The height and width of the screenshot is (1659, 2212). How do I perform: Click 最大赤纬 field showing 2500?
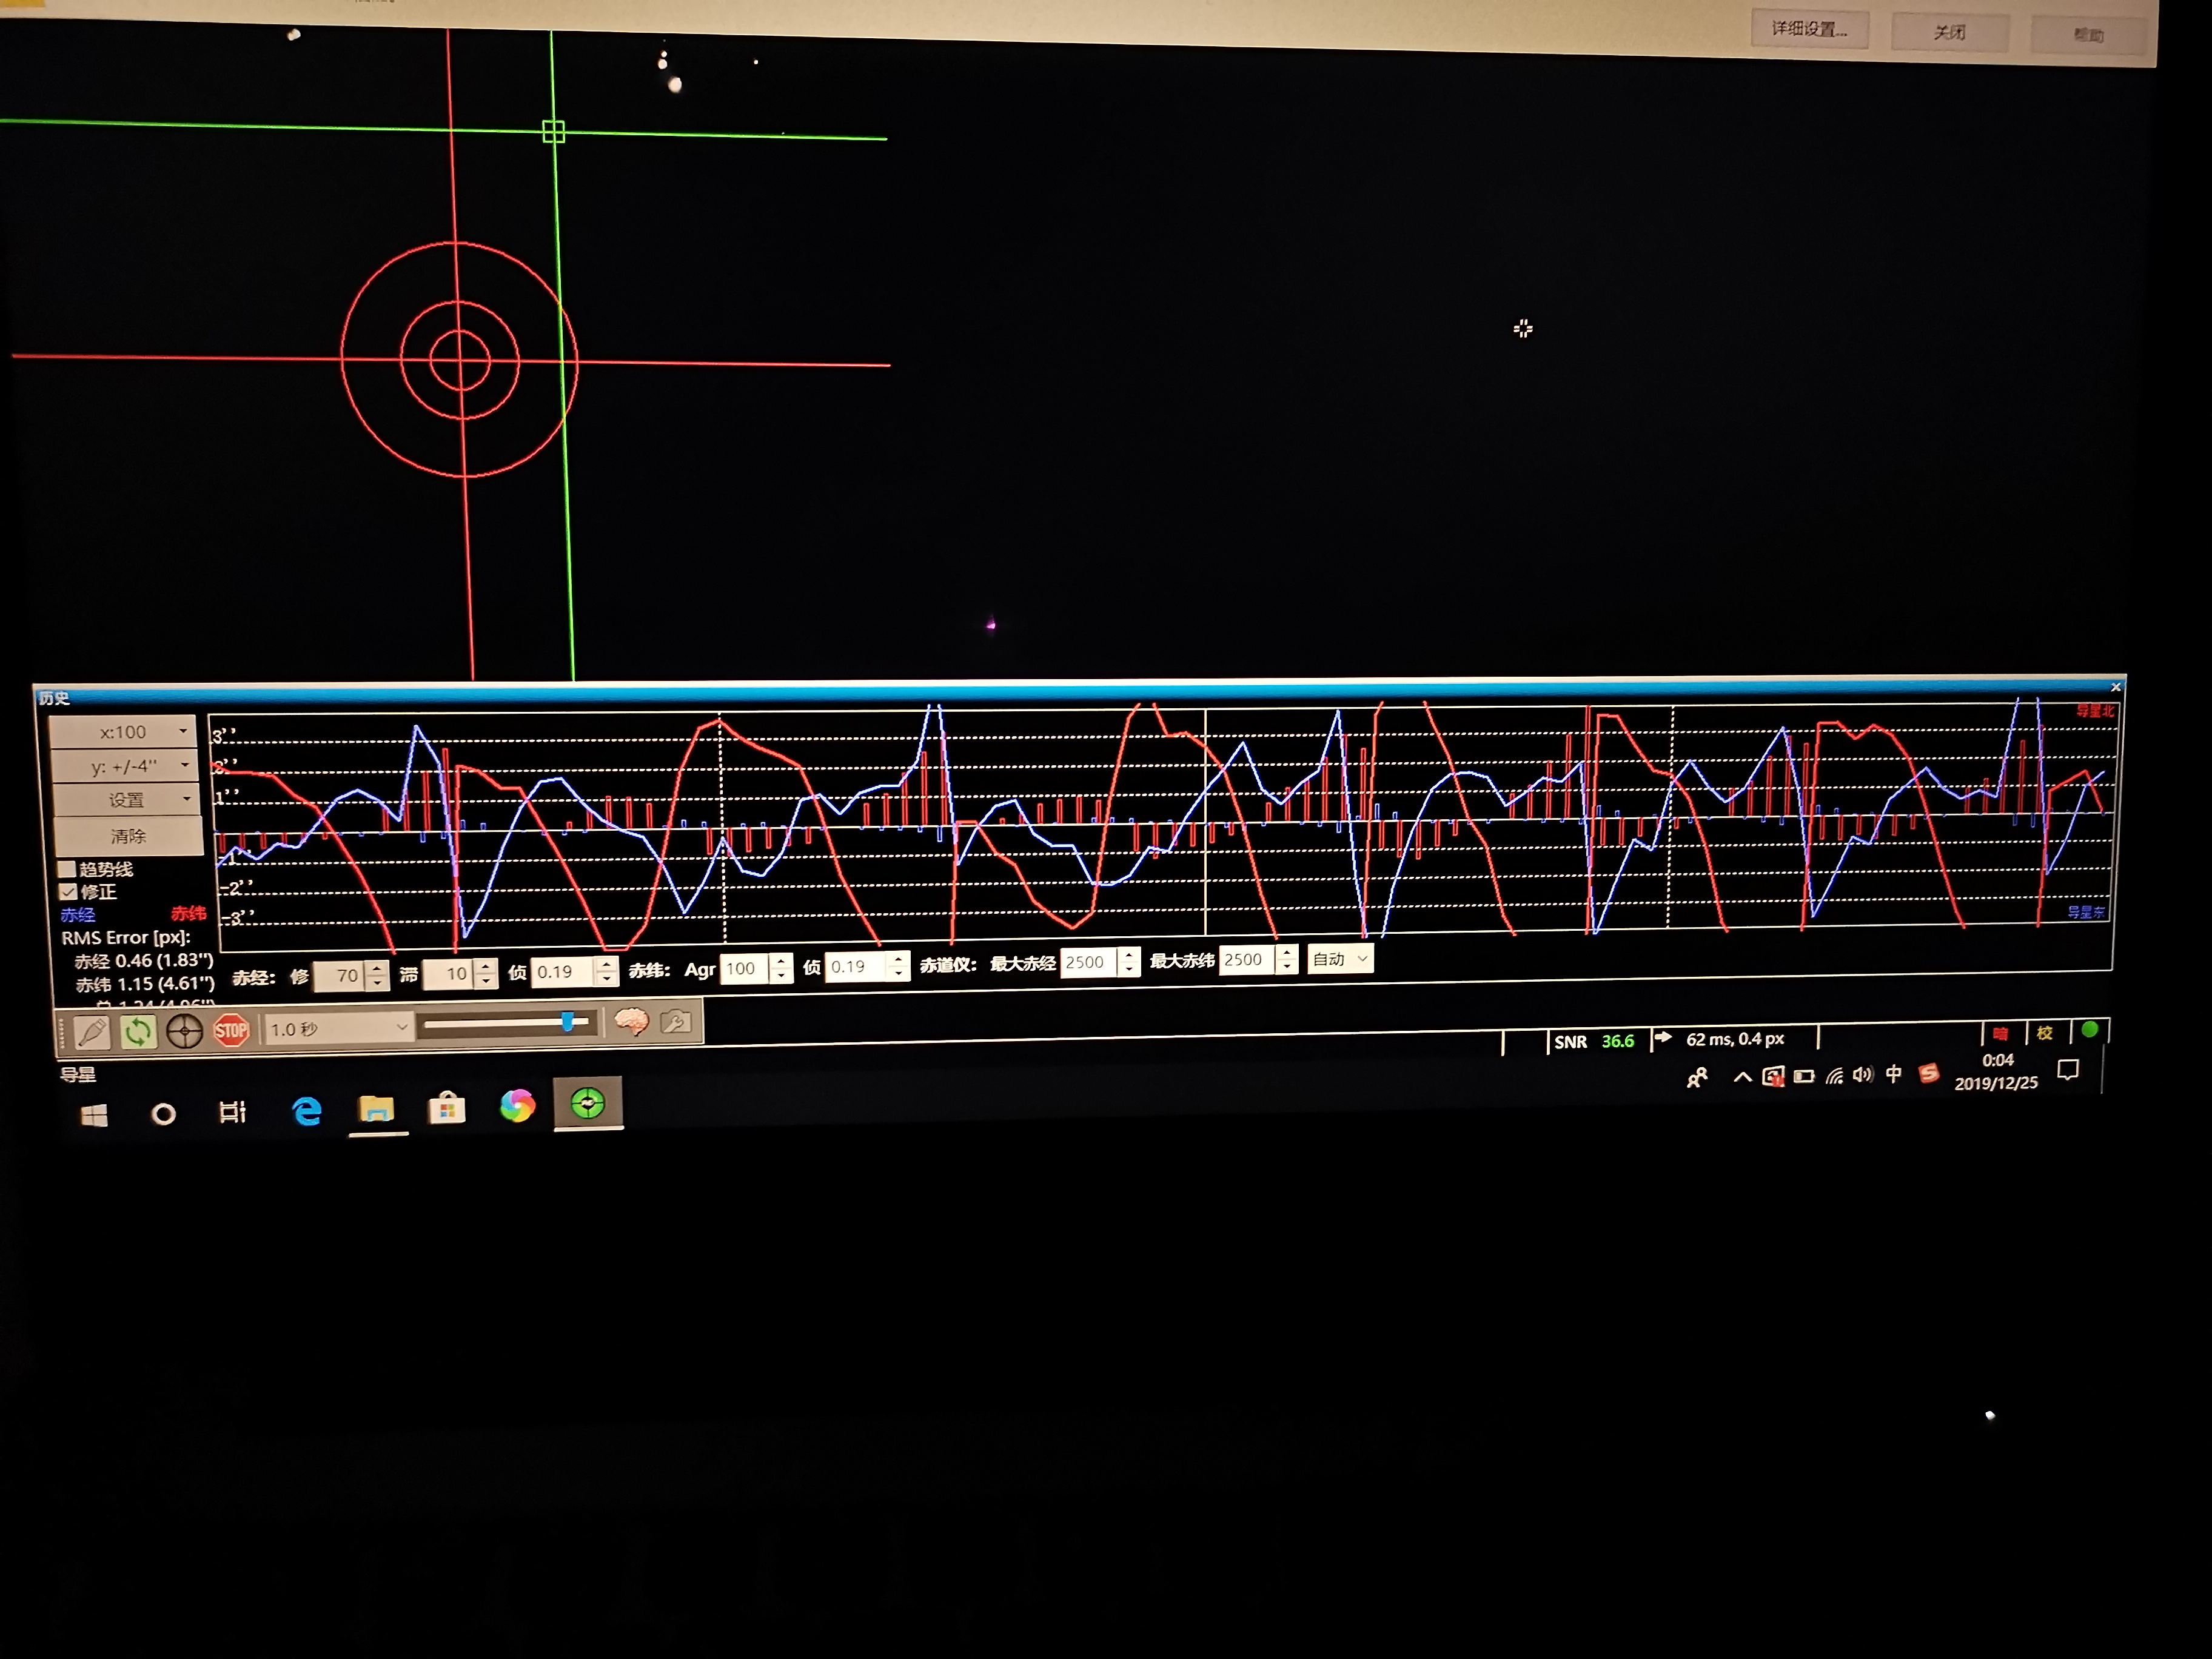(1247, 959)
